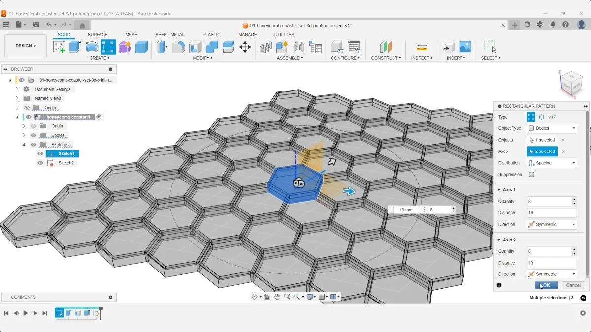This screenshot has height=332, width=591.
Task: Activate the Pan tool in navigation bar
Action: 277,296
